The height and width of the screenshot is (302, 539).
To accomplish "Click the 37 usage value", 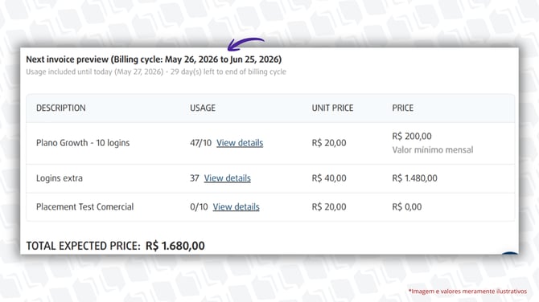I will tap(195, 178).
